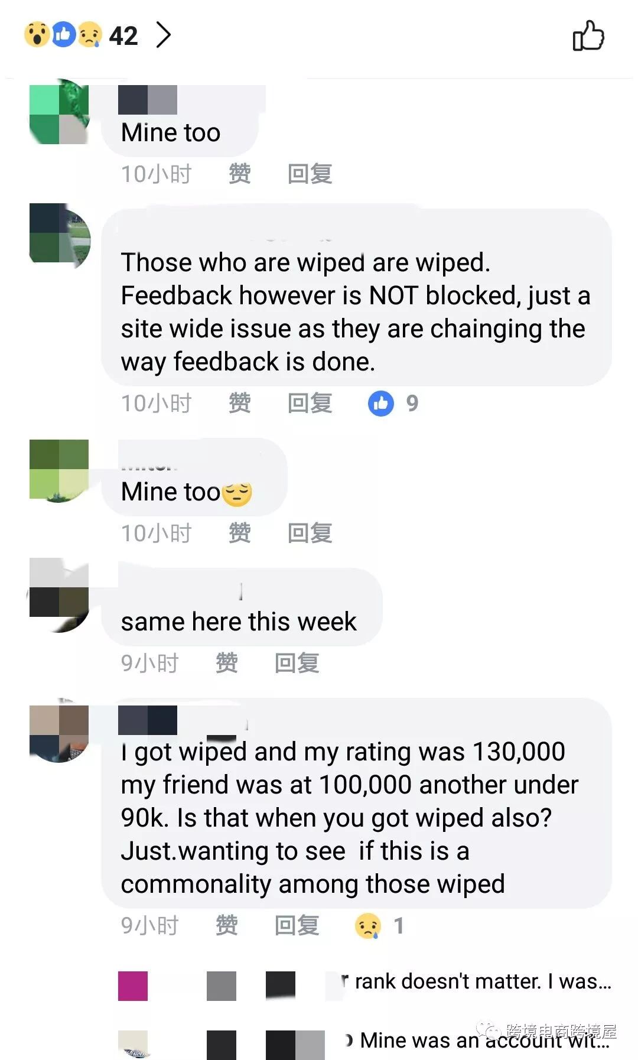638x1060 pixels.
Task: Like the 'Those who are wiped' comment via 赞
Action: [x=239, y=403]
